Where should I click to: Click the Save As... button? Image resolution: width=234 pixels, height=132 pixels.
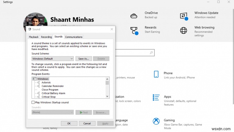pyautogui.click(x=83, y=59)
